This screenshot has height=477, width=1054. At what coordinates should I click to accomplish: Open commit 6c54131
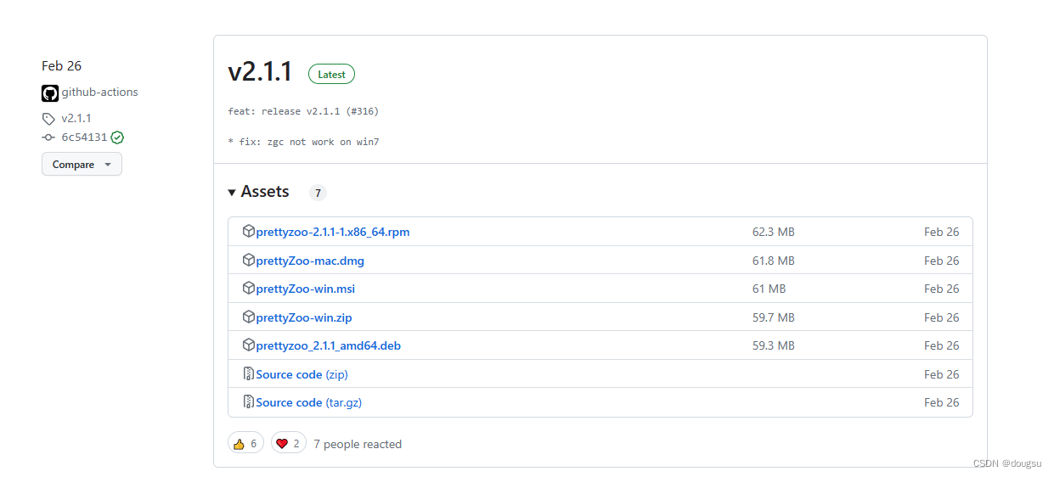coord(84,137)
